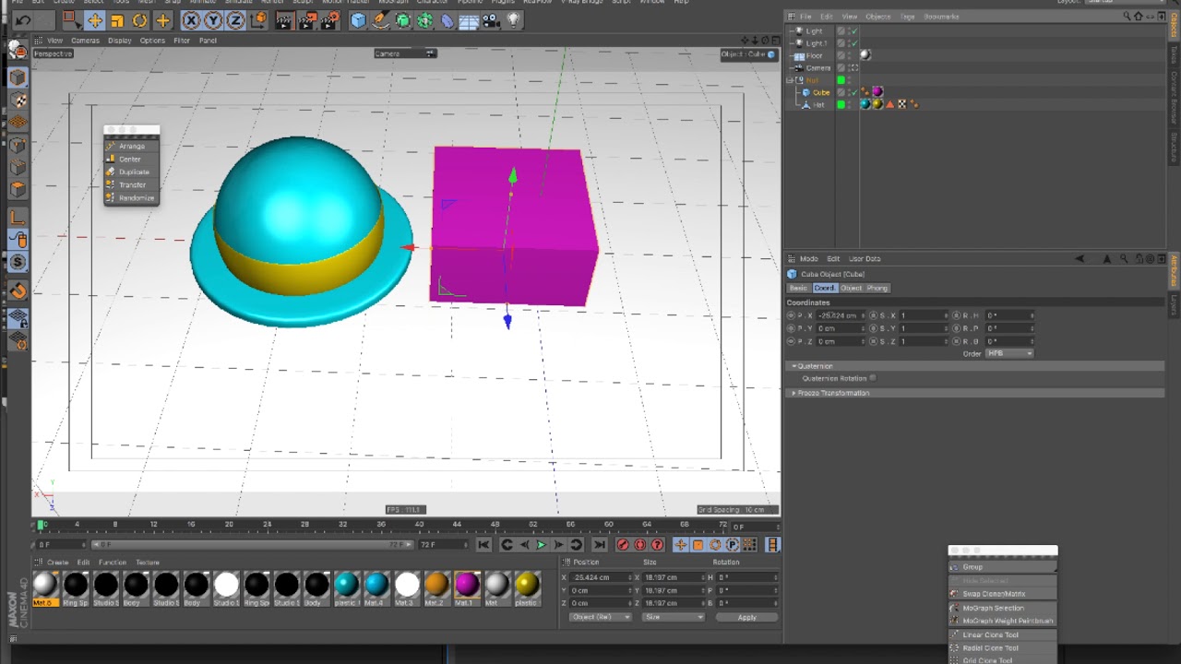This screenshot has width=1181, height=664.
Task: Toggle Cube object enable checkmark
Action: (x=853, y=92)
